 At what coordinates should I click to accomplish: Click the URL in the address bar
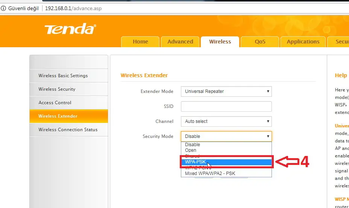point(73,8)
